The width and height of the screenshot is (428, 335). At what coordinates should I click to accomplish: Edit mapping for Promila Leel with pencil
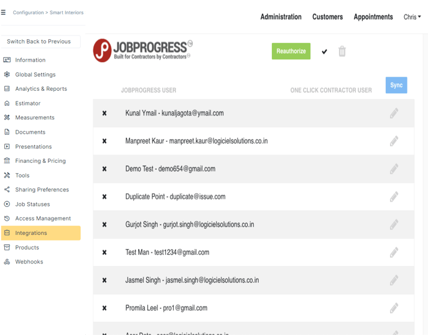pos(394,308)
